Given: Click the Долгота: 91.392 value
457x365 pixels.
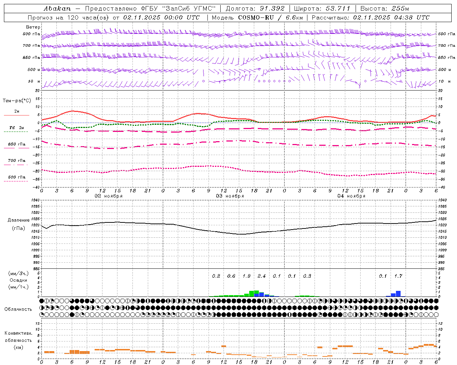Looking at the screenshot, I should [x=255, y=9].
